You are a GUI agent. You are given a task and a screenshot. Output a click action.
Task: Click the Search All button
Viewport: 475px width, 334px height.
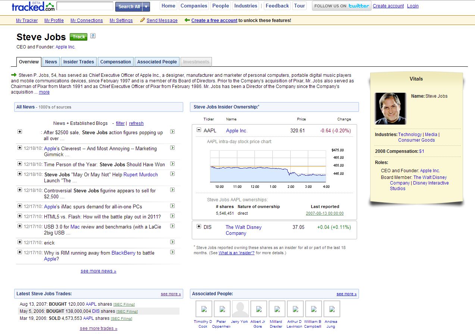(x=129, y=6)
